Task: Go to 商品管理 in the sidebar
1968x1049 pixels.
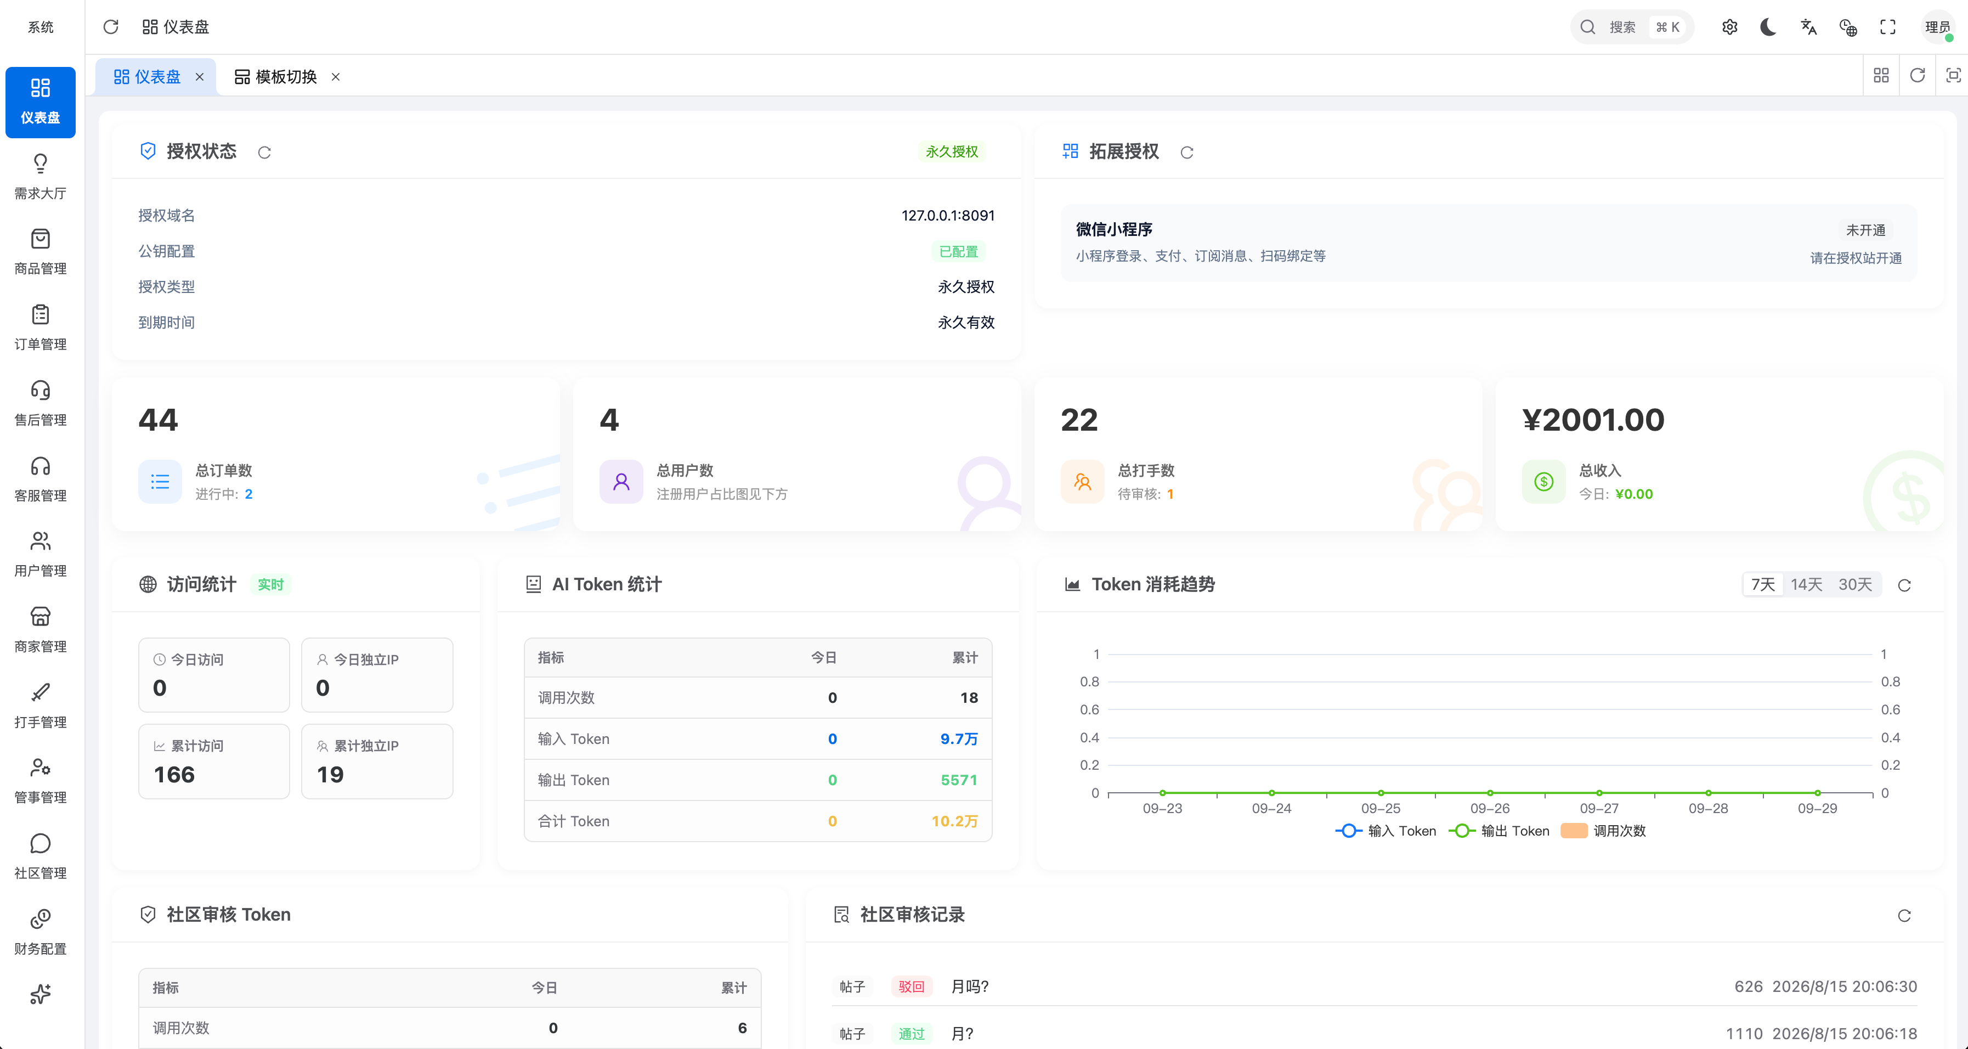Action: point(41,253)
